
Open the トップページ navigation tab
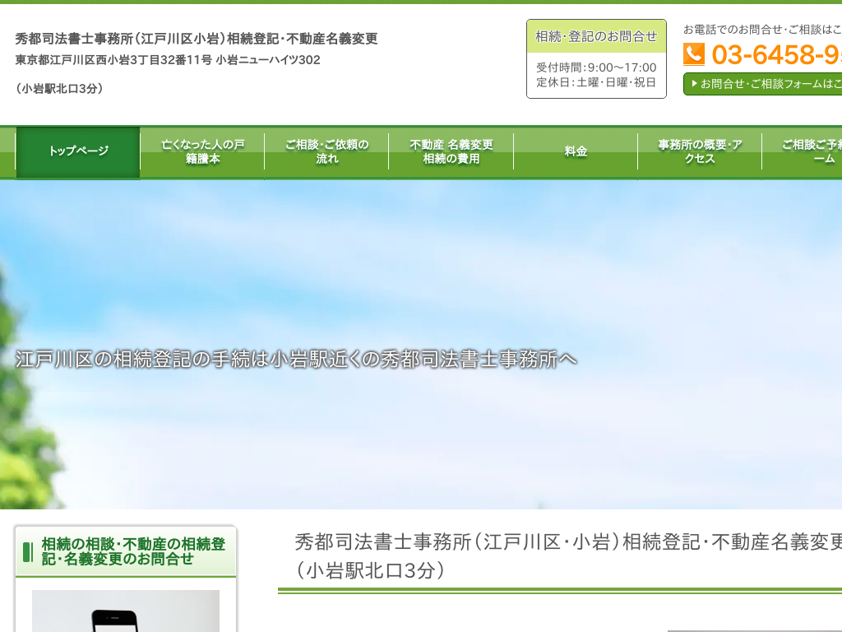78,151
